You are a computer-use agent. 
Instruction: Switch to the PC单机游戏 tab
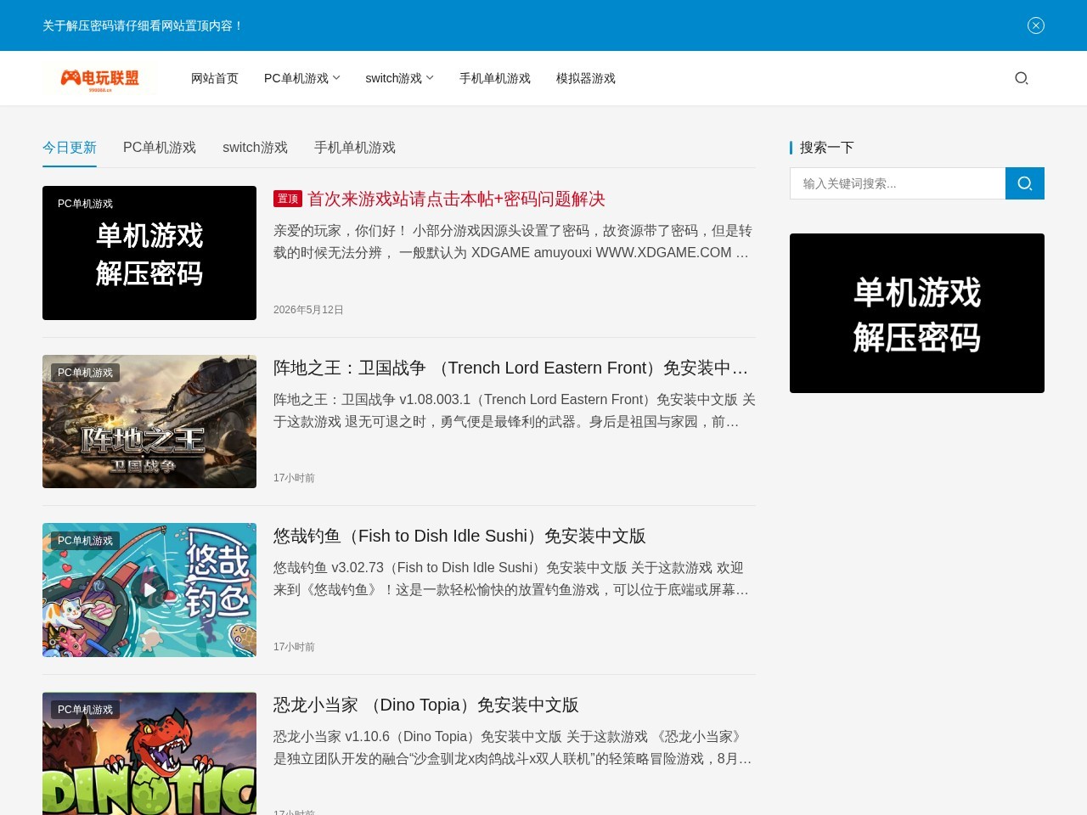160,148
